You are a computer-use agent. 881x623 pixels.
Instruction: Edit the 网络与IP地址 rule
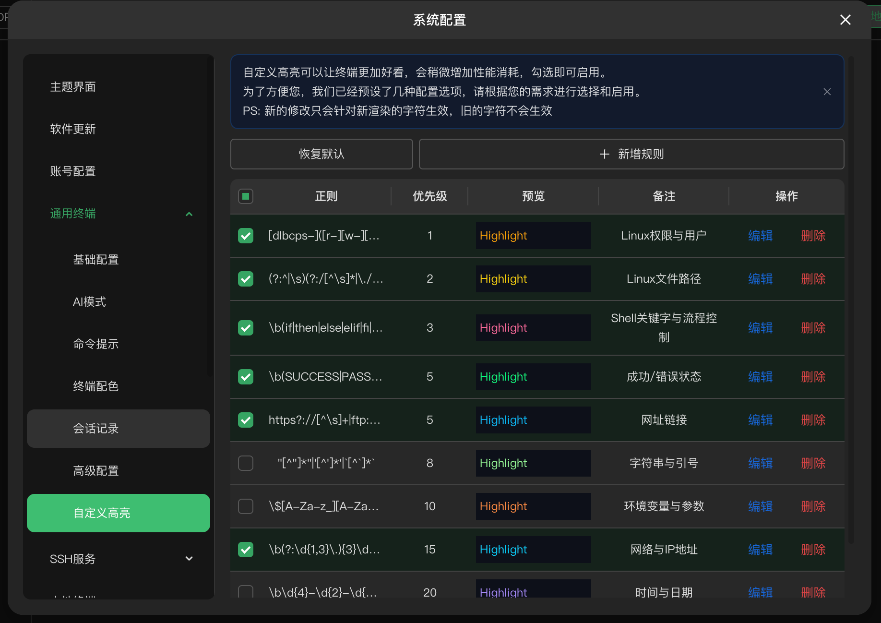[x=760, y=549]
